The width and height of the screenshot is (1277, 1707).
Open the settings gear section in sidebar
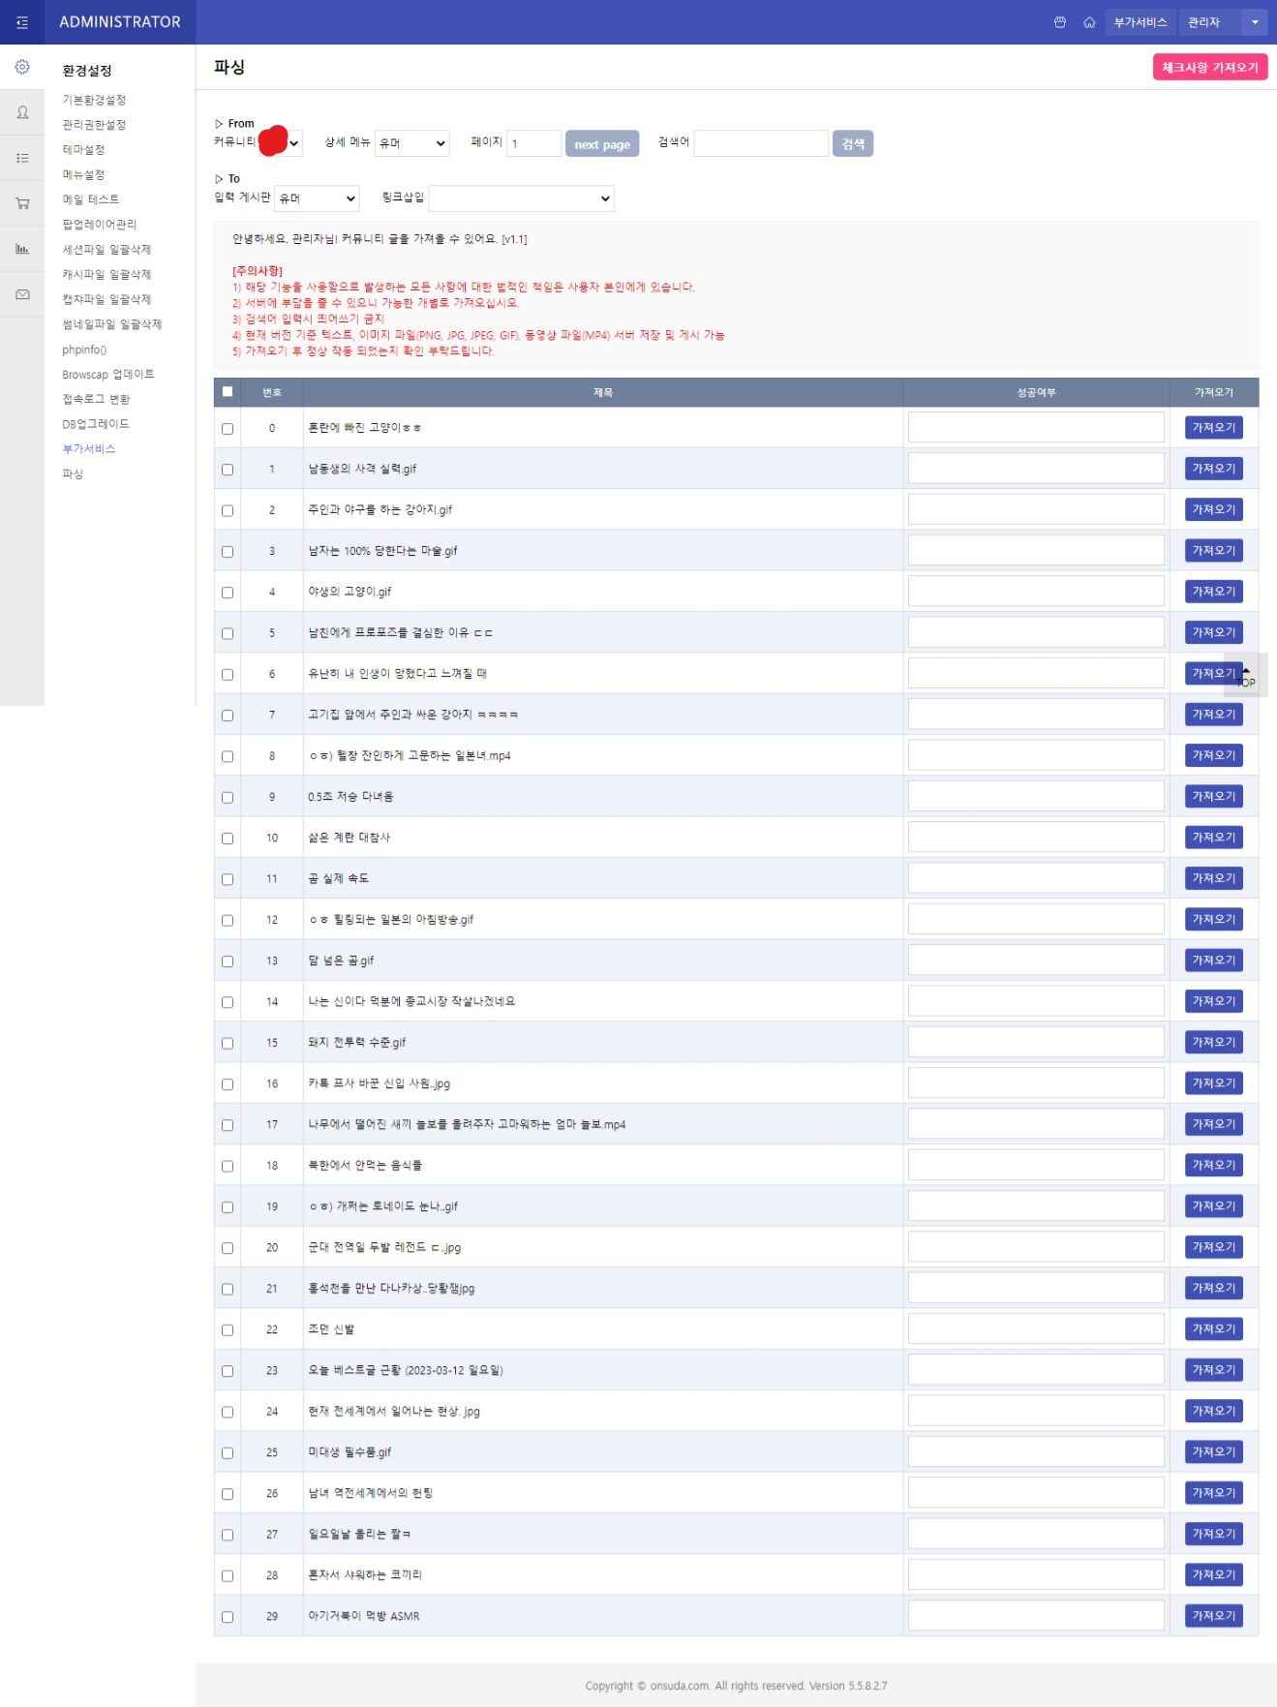tap(21, 67)
